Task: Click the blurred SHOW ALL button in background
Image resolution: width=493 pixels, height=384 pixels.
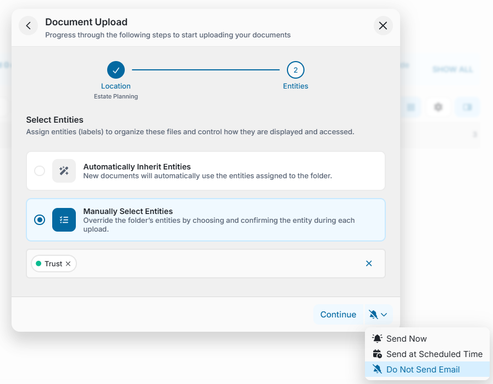Action: pyautogui.click(x=452, y=69)
